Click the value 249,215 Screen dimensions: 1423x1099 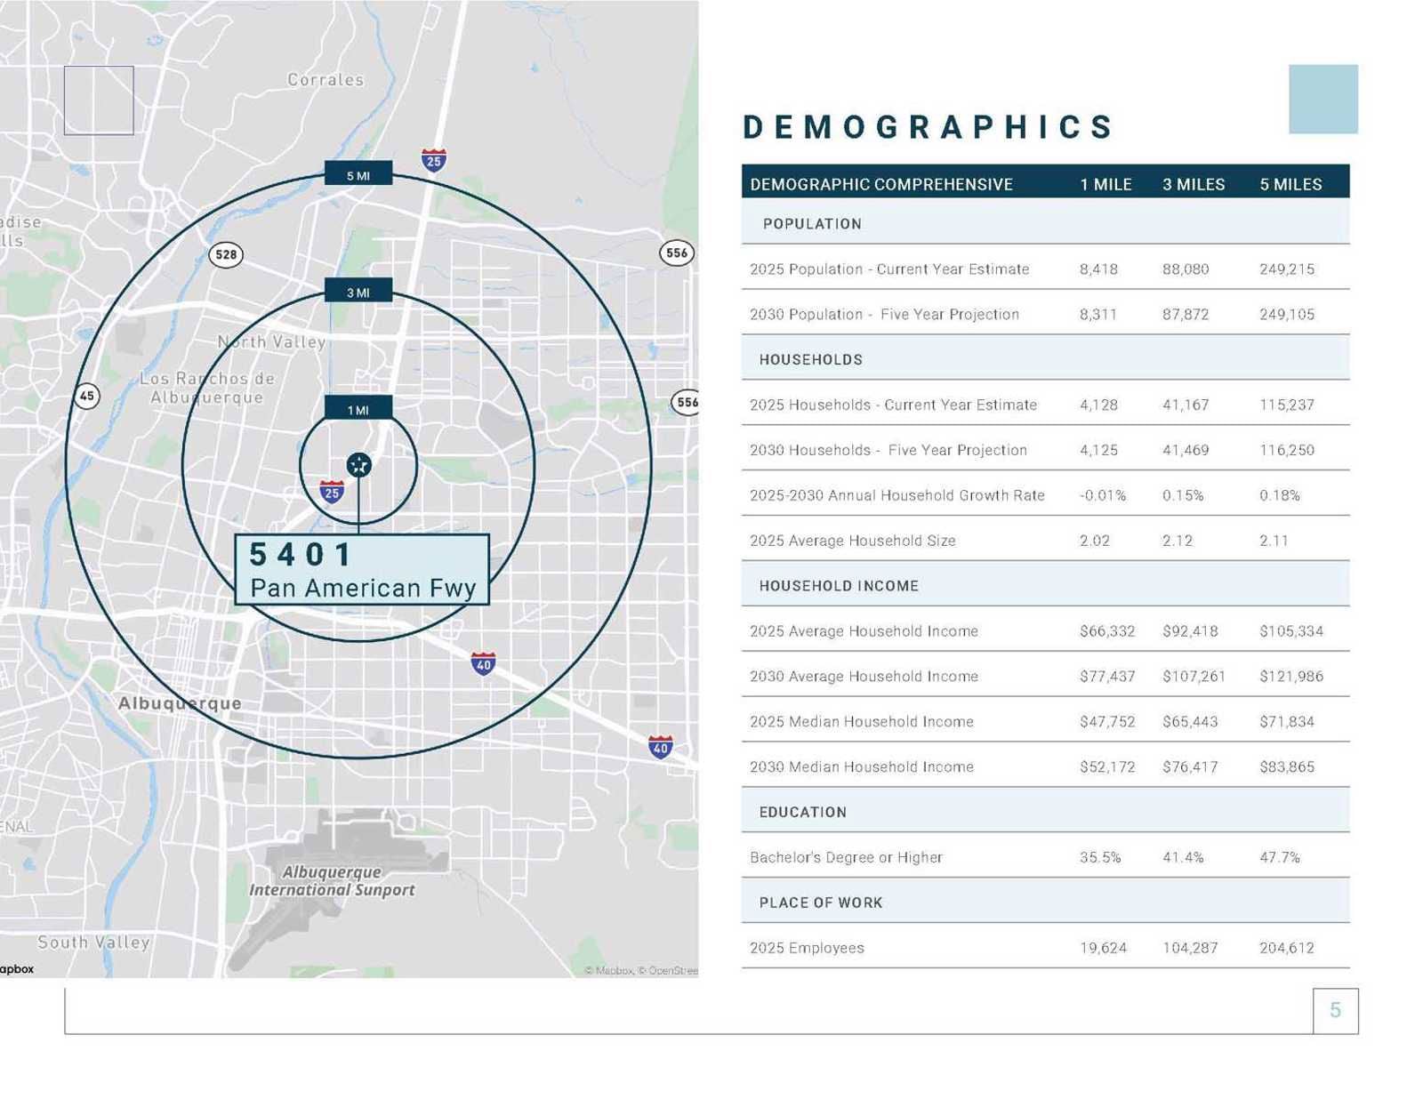coord(1287,269)
